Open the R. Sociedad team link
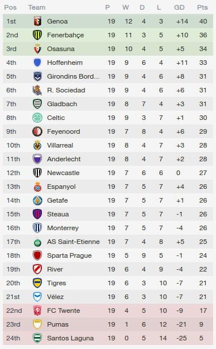216x349 pixels. tap(66, 90)
